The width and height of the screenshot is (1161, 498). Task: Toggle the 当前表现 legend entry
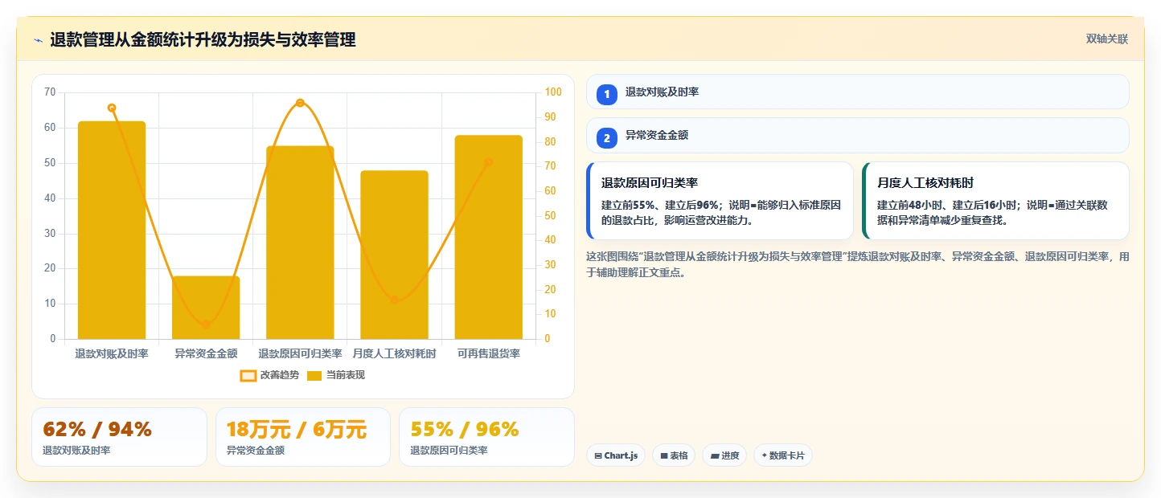pyautogui.click(x=336, y=375)
